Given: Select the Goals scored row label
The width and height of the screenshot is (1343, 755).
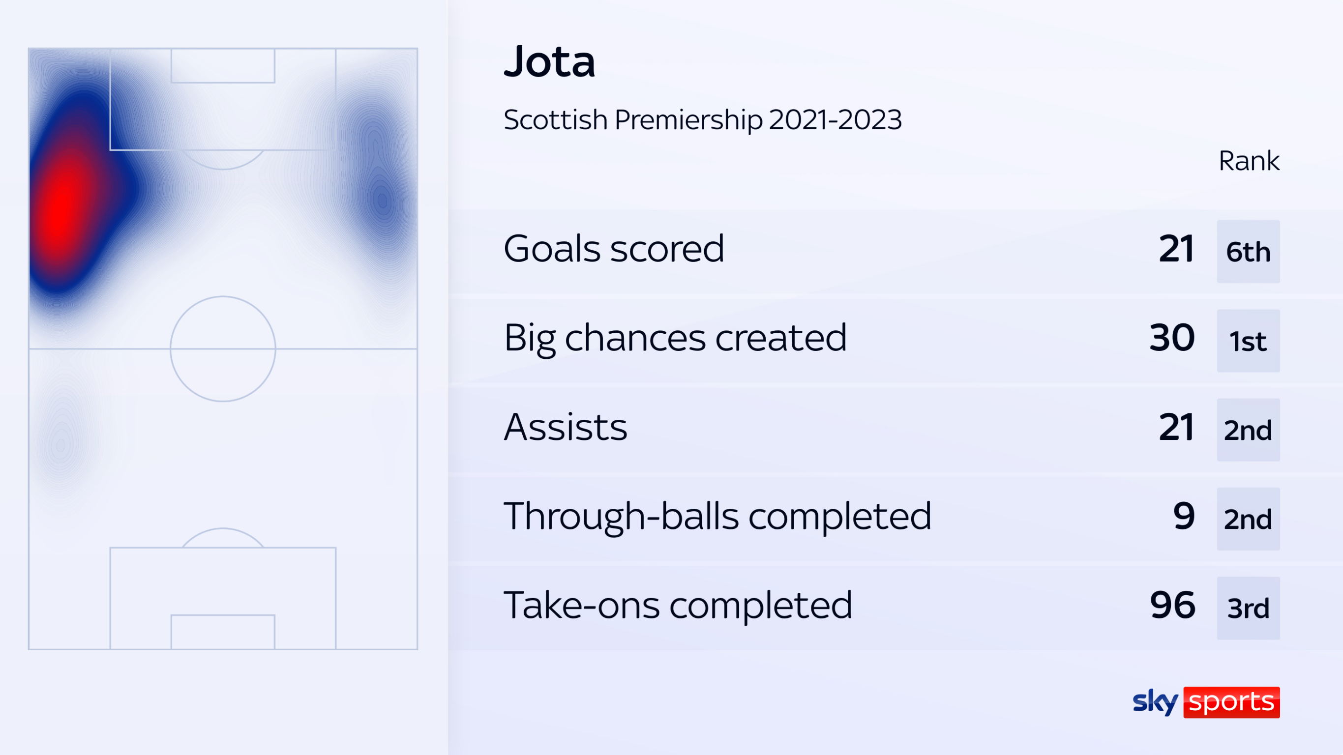Looking at the screenshot, I should click(x=614, y=249).
